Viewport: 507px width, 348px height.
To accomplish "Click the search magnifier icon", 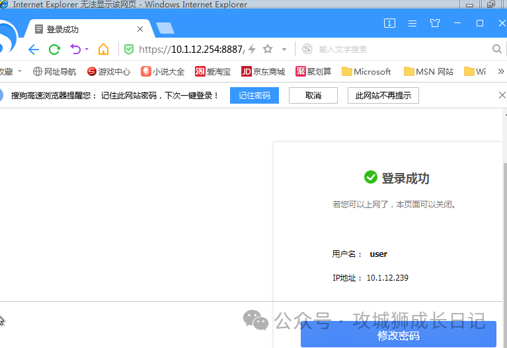I will [x=496, y=50].
